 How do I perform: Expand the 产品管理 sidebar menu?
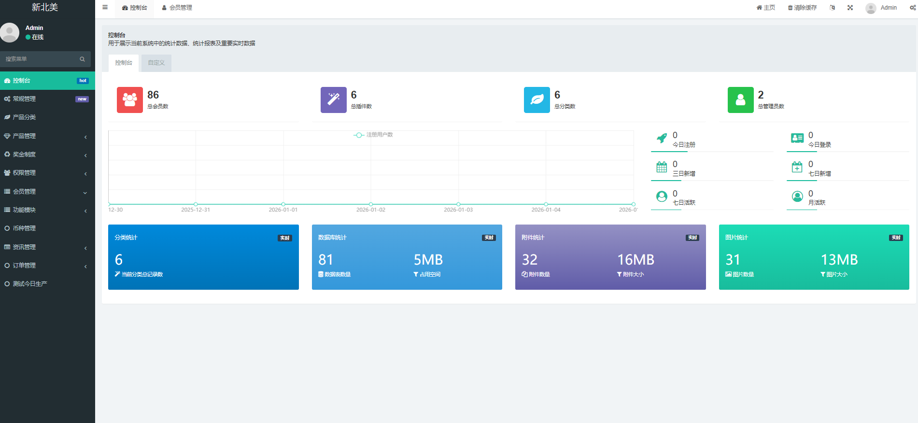point(47,136)
